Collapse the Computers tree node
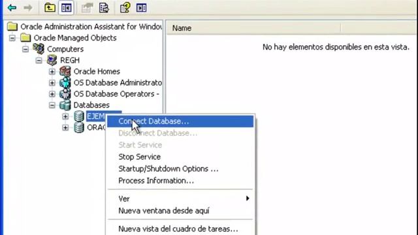Image resolution: width=418 pixels, height=235 pixels. [25, 49]
